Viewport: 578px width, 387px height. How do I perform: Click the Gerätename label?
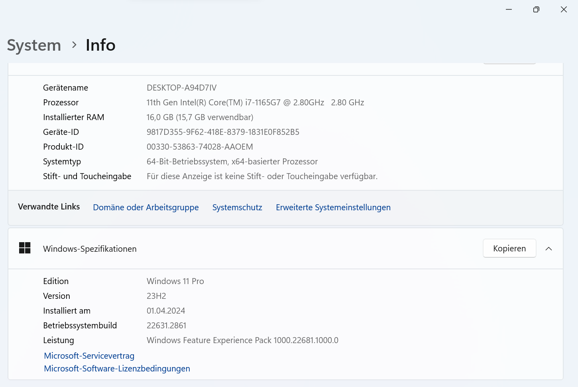click(66, 88)
